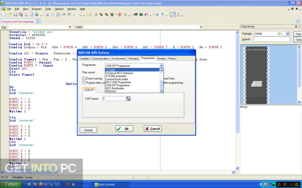Enable the Erase warning checkbox
The image size is (302, 188).
pos(84,78)
